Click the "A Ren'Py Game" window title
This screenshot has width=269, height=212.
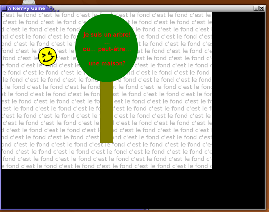26,8
